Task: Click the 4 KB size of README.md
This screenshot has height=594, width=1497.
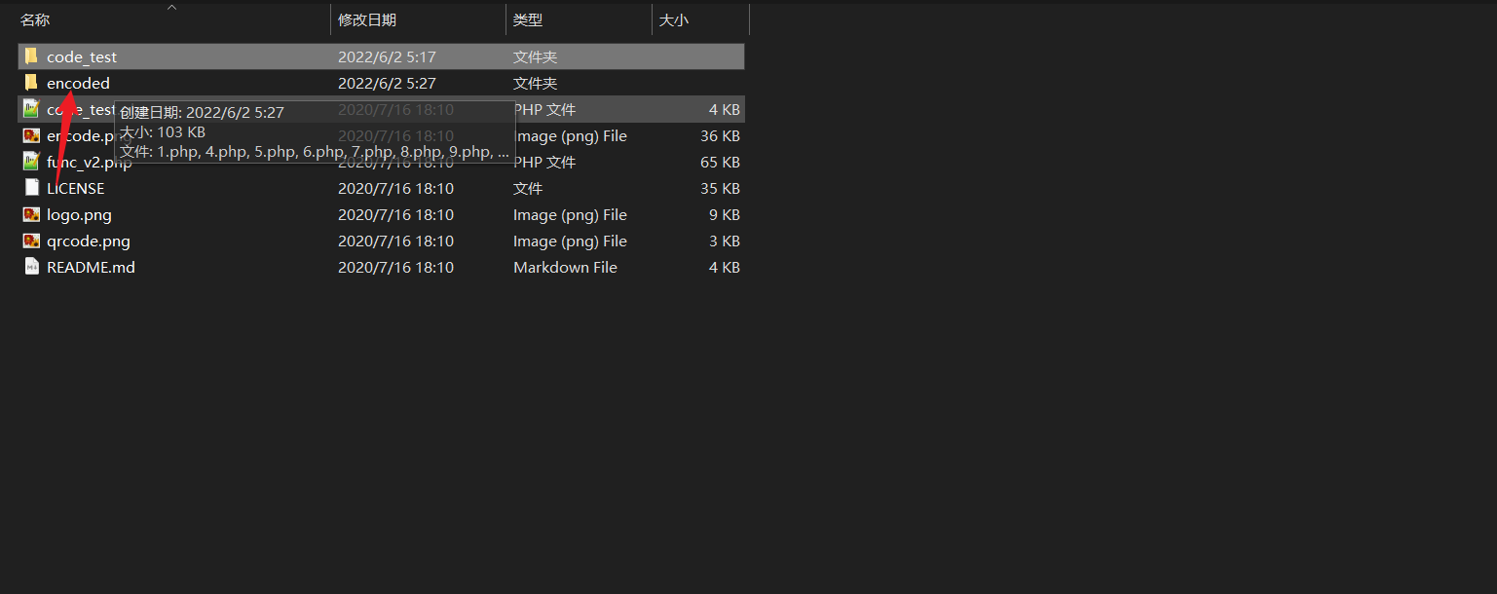Action: pyautogui.click(x=725, y=268)
